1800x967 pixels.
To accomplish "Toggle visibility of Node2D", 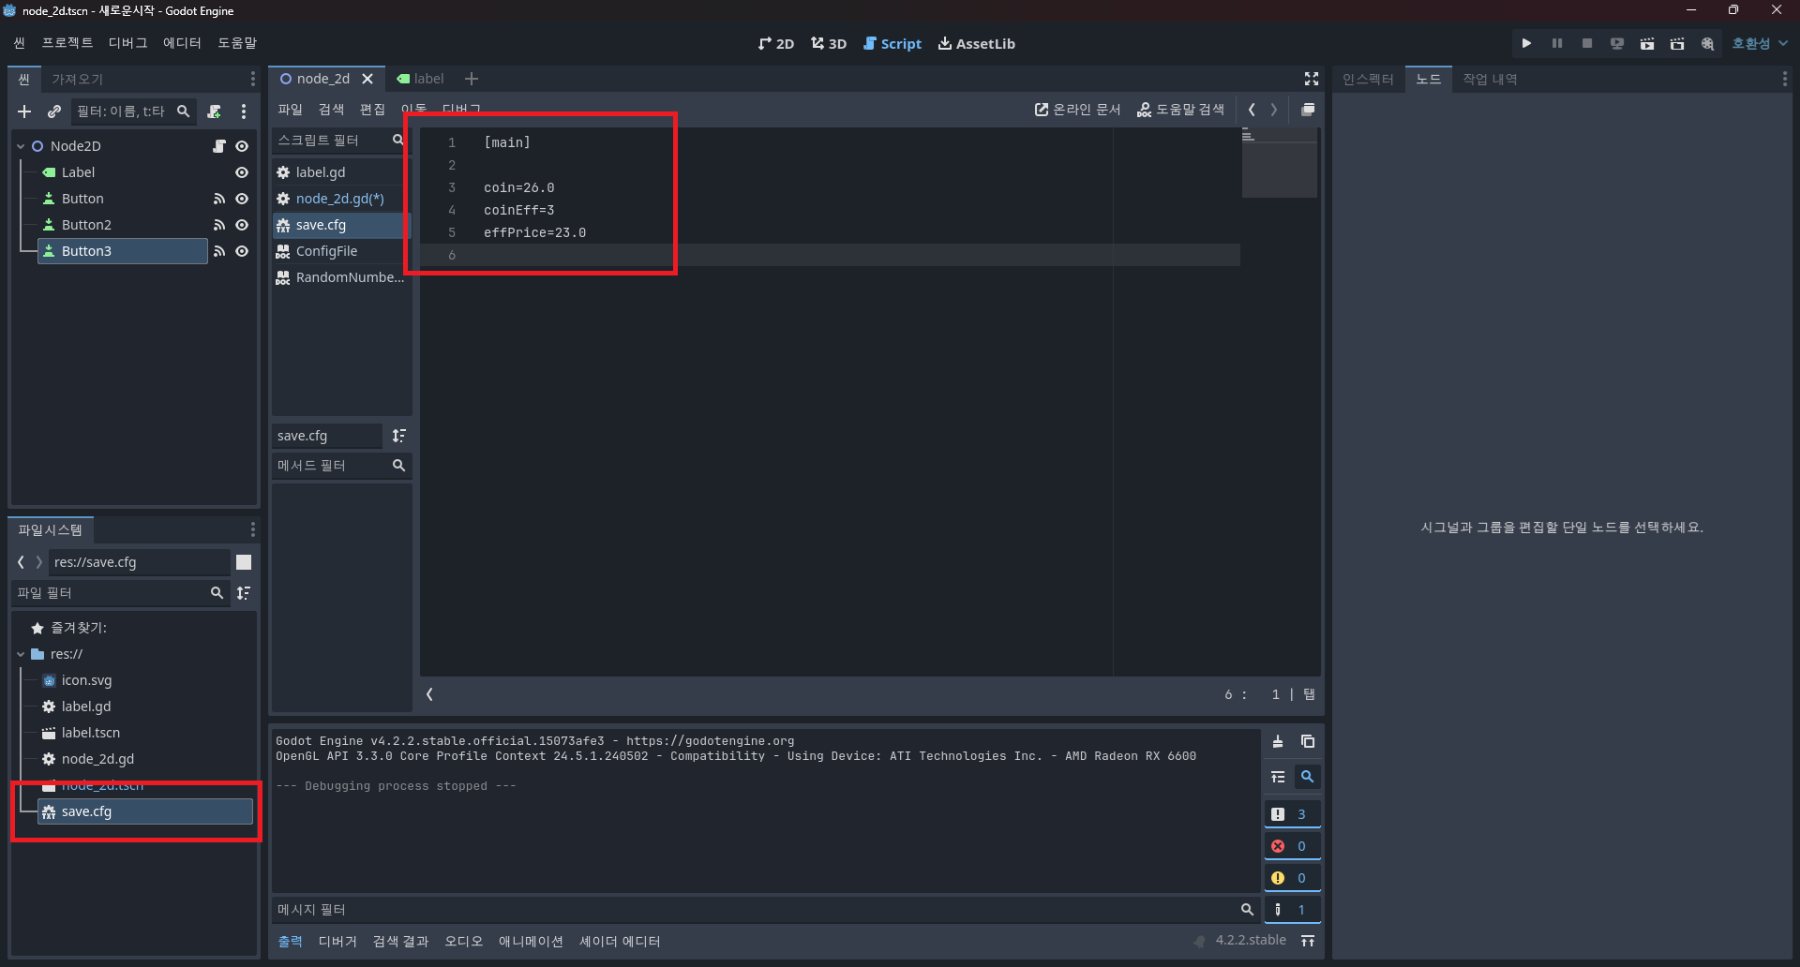I will (x=242, y=146).
